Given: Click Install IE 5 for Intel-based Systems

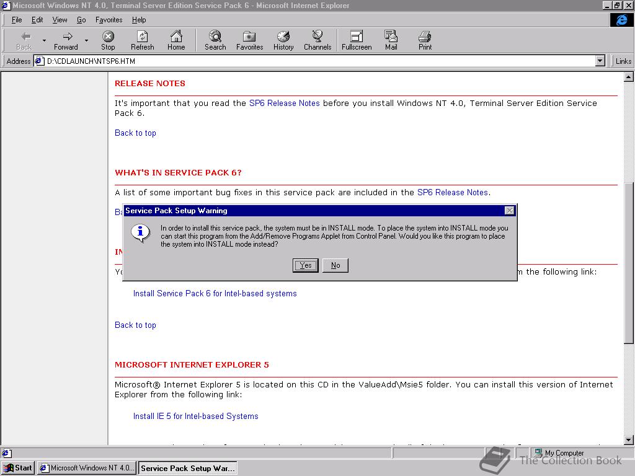Looking at the screenshot, I should (x=195, y=416).
